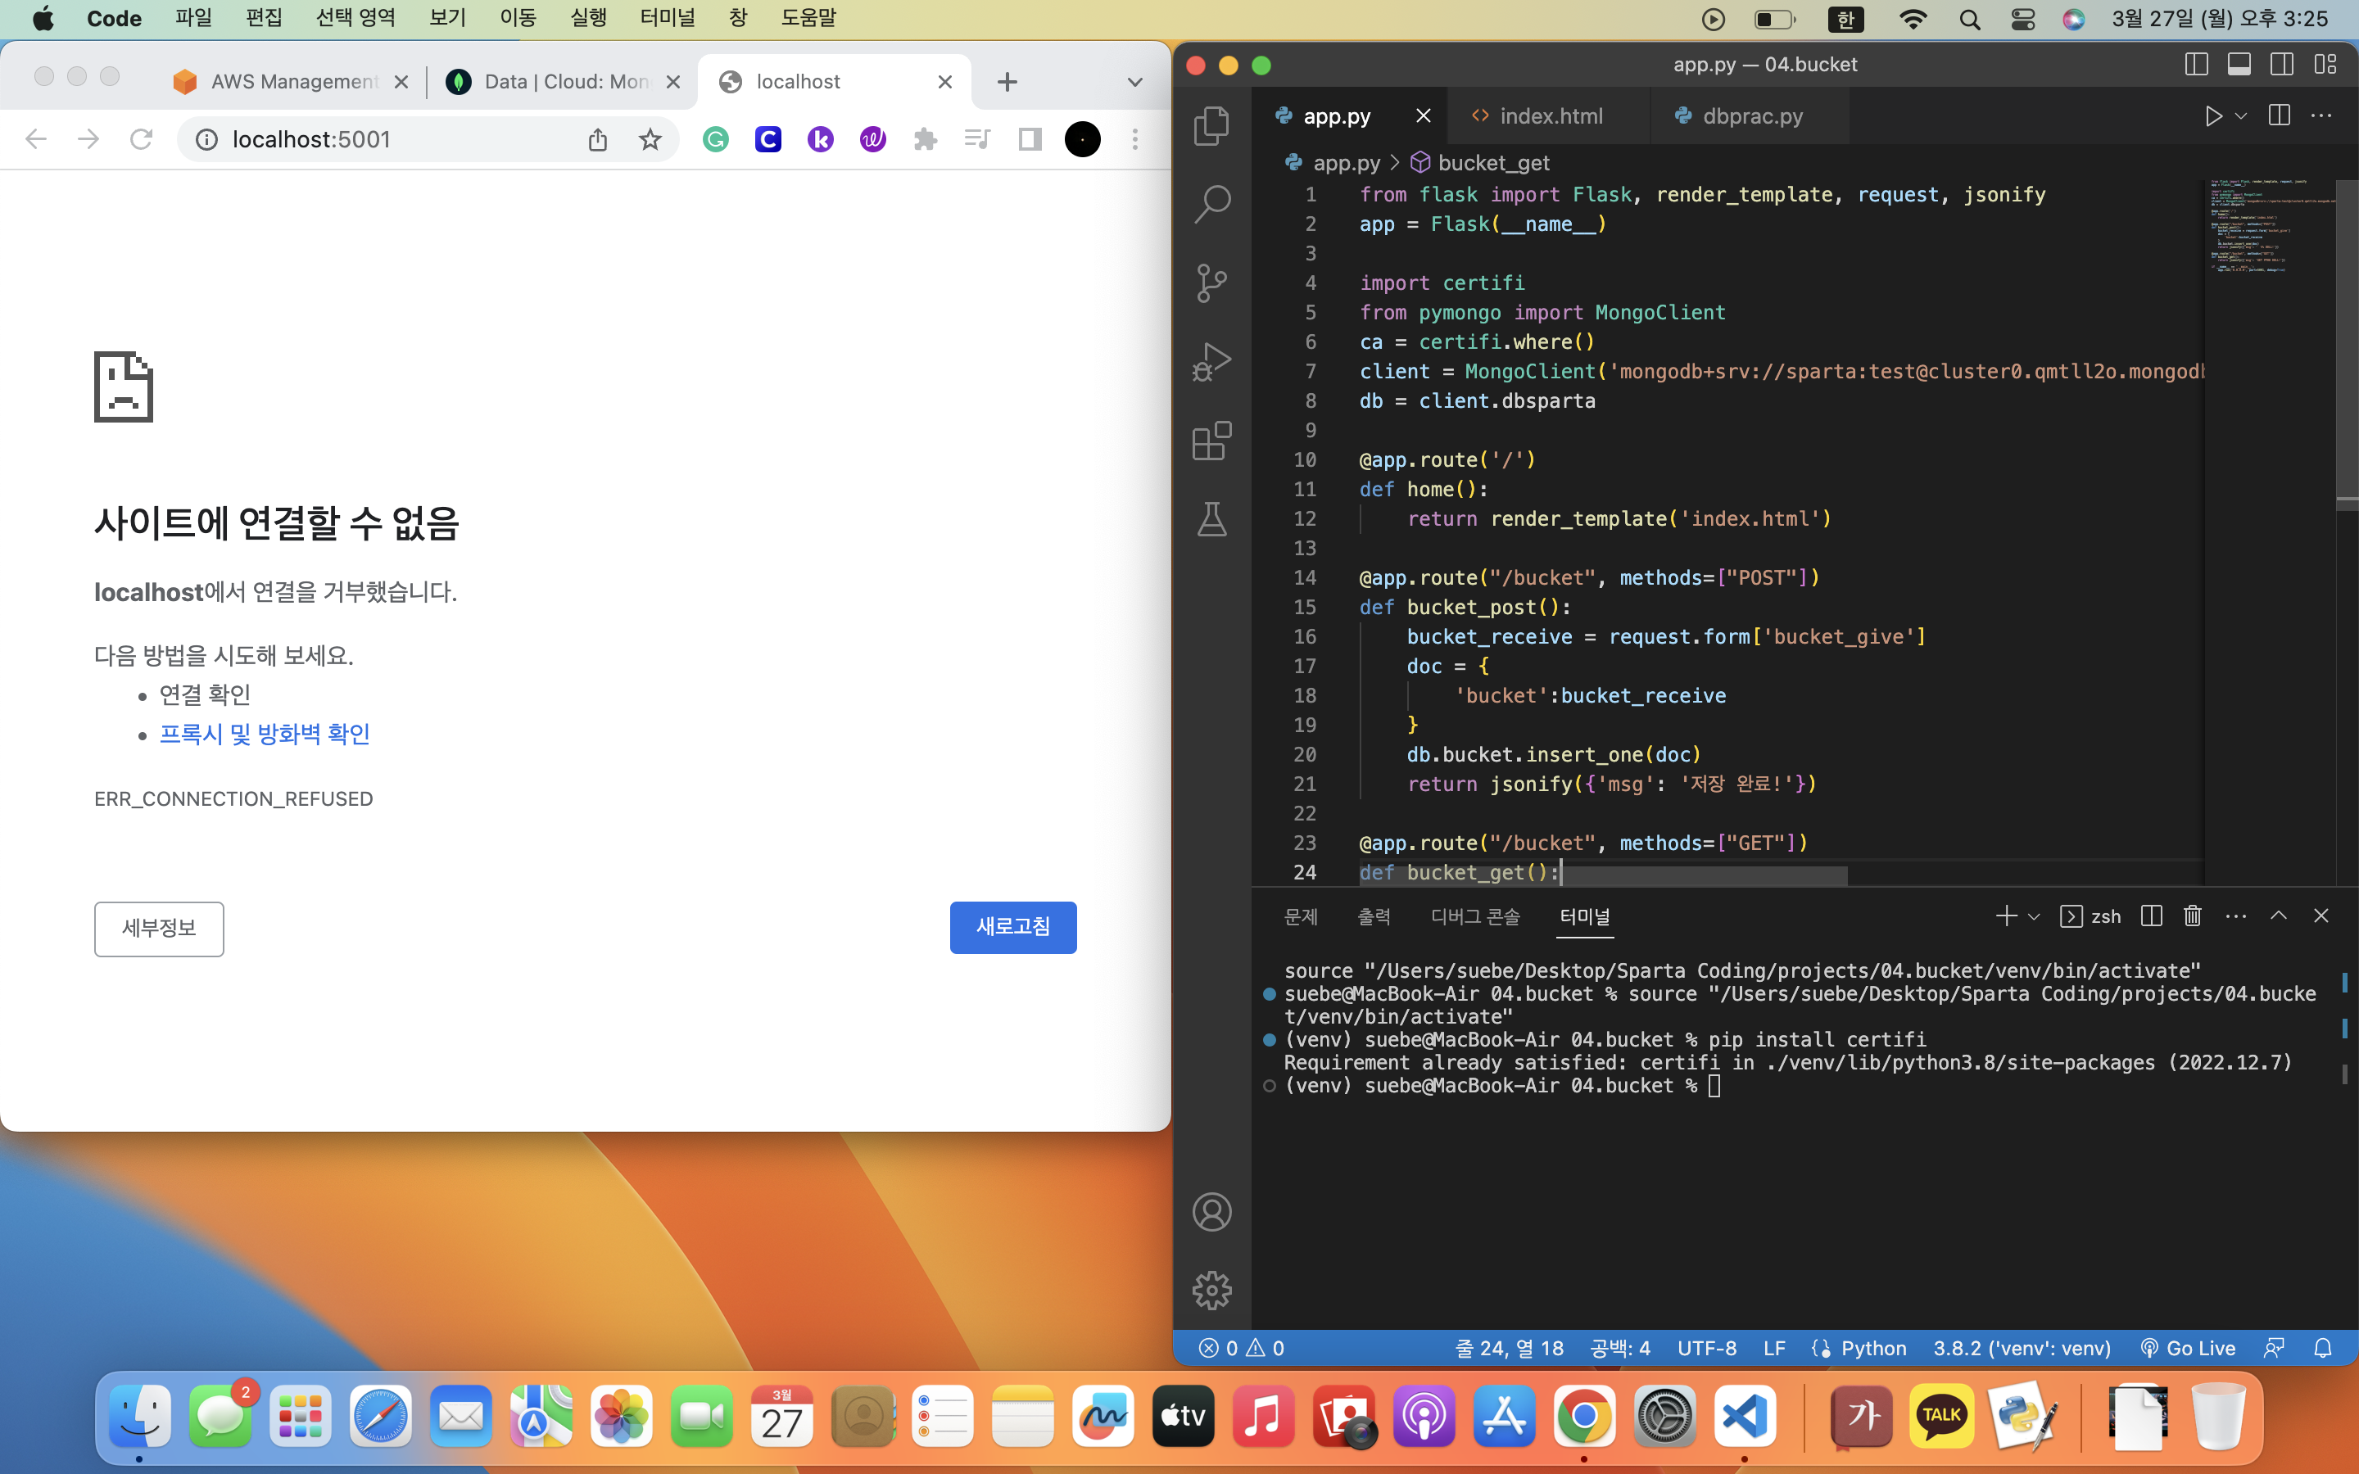Switch to AWS Management Chrome tab
The width and height of the screenshot is (2359, 1474).
coord(291,82)
